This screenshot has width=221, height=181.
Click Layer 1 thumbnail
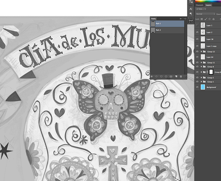pyautogui.click(x=203, y=25)
